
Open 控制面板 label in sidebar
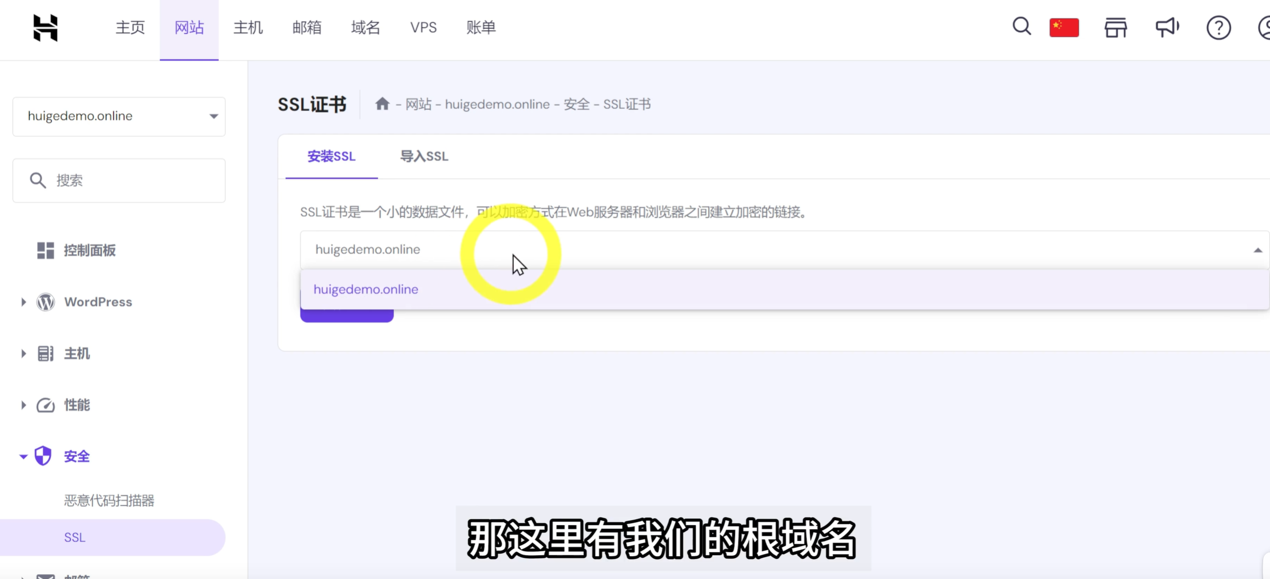[x=90, y=250]
